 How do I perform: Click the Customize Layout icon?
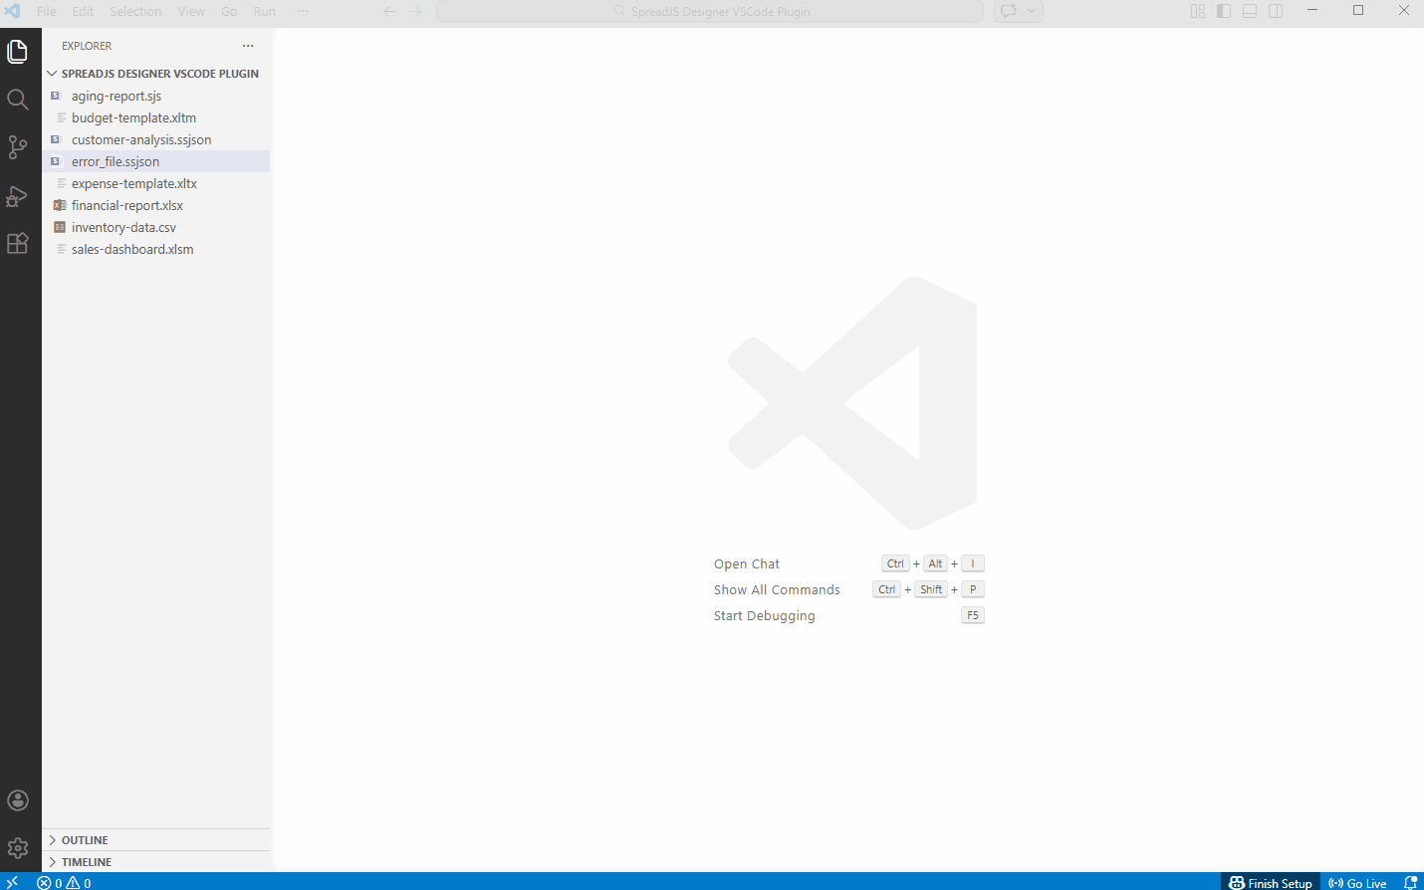(1198, 11)
